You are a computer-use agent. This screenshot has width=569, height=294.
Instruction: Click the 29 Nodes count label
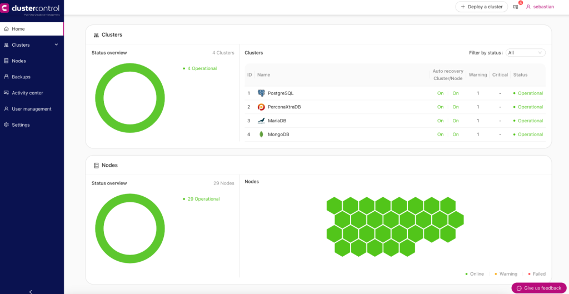[x=224, y=183]
